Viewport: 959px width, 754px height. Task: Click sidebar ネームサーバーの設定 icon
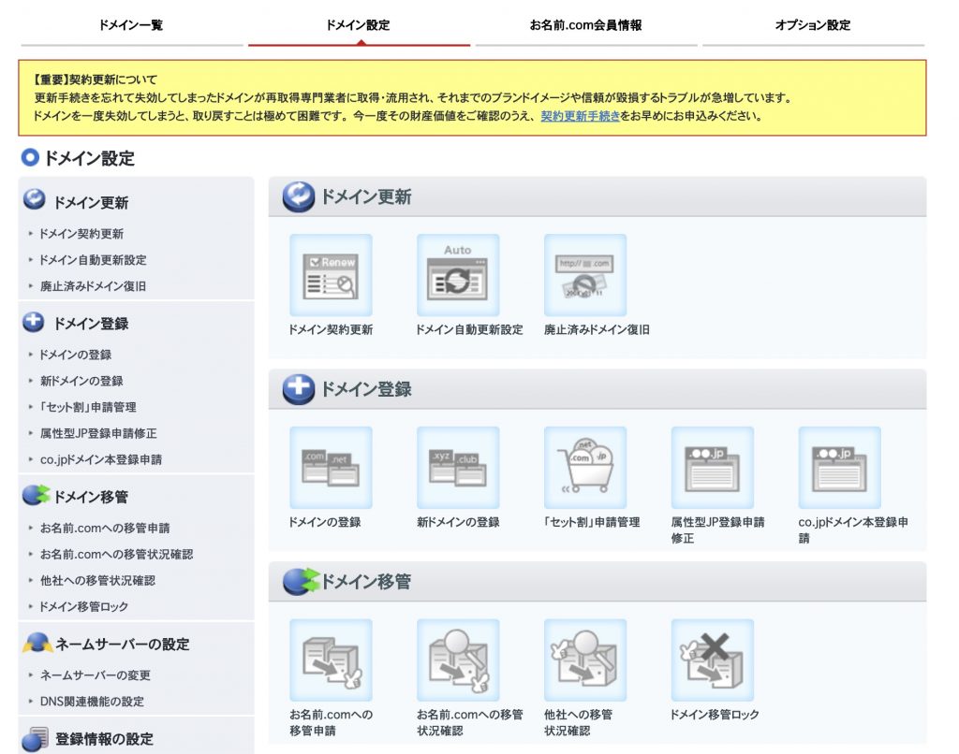click(37, 643)
